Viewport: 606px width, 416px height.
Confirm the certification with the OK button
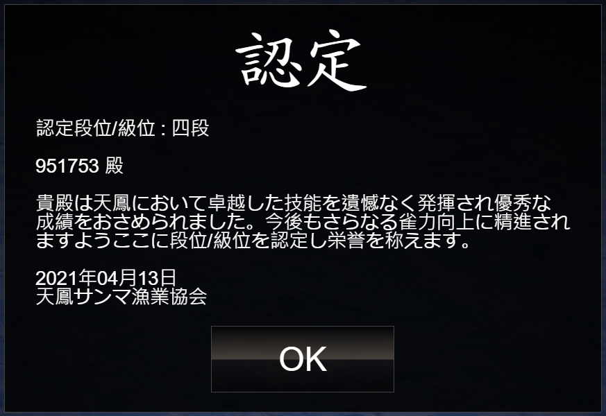(302, 359)
